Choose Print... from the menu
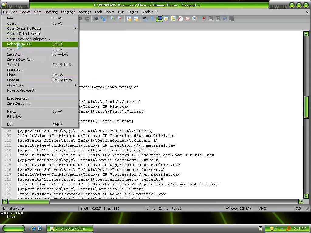 (x=40, y=111)
